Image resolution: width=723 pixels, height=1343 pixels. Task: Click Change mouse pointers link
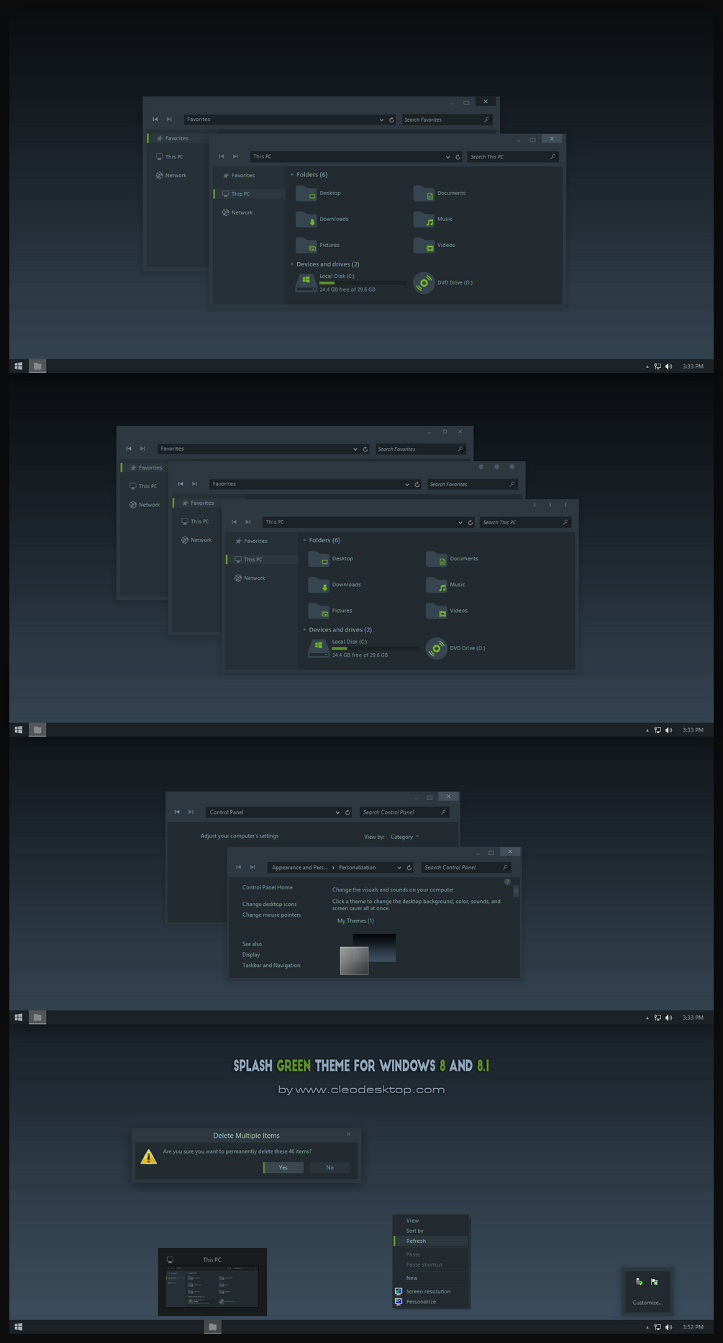click(x=272, y=915)
